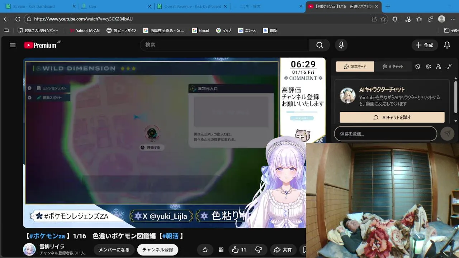Close the active YouTube tab
459x258 pixels.
(377, 6)
